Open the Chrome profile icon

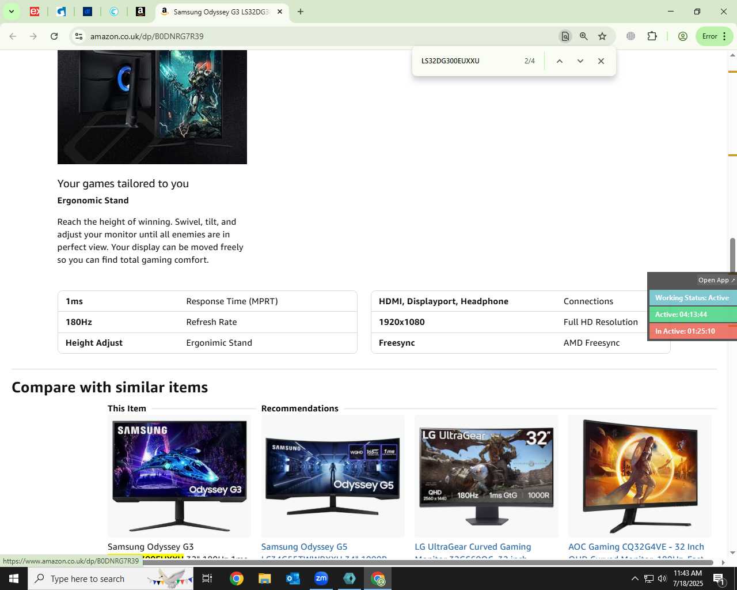click(683, 36)
